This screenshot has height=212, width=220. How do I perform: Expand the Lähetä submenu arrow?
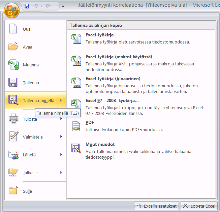click(x=61, y=154)
